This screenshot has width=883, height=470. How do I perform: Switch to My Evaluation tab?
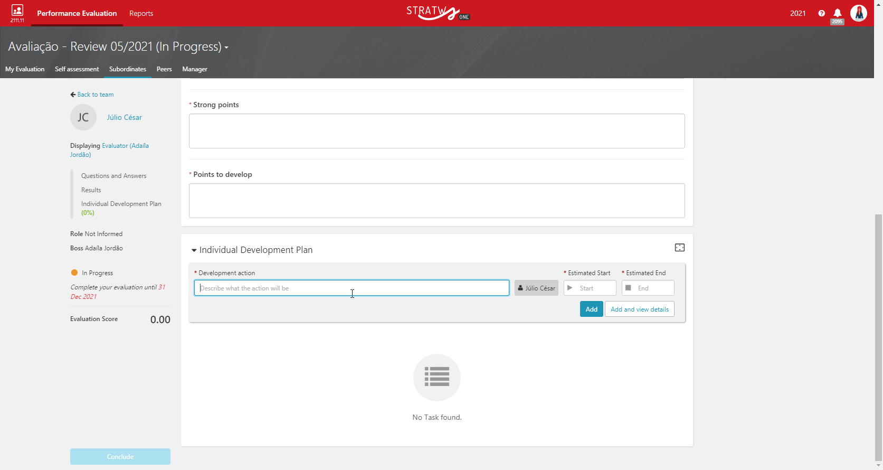click(25, 69)
